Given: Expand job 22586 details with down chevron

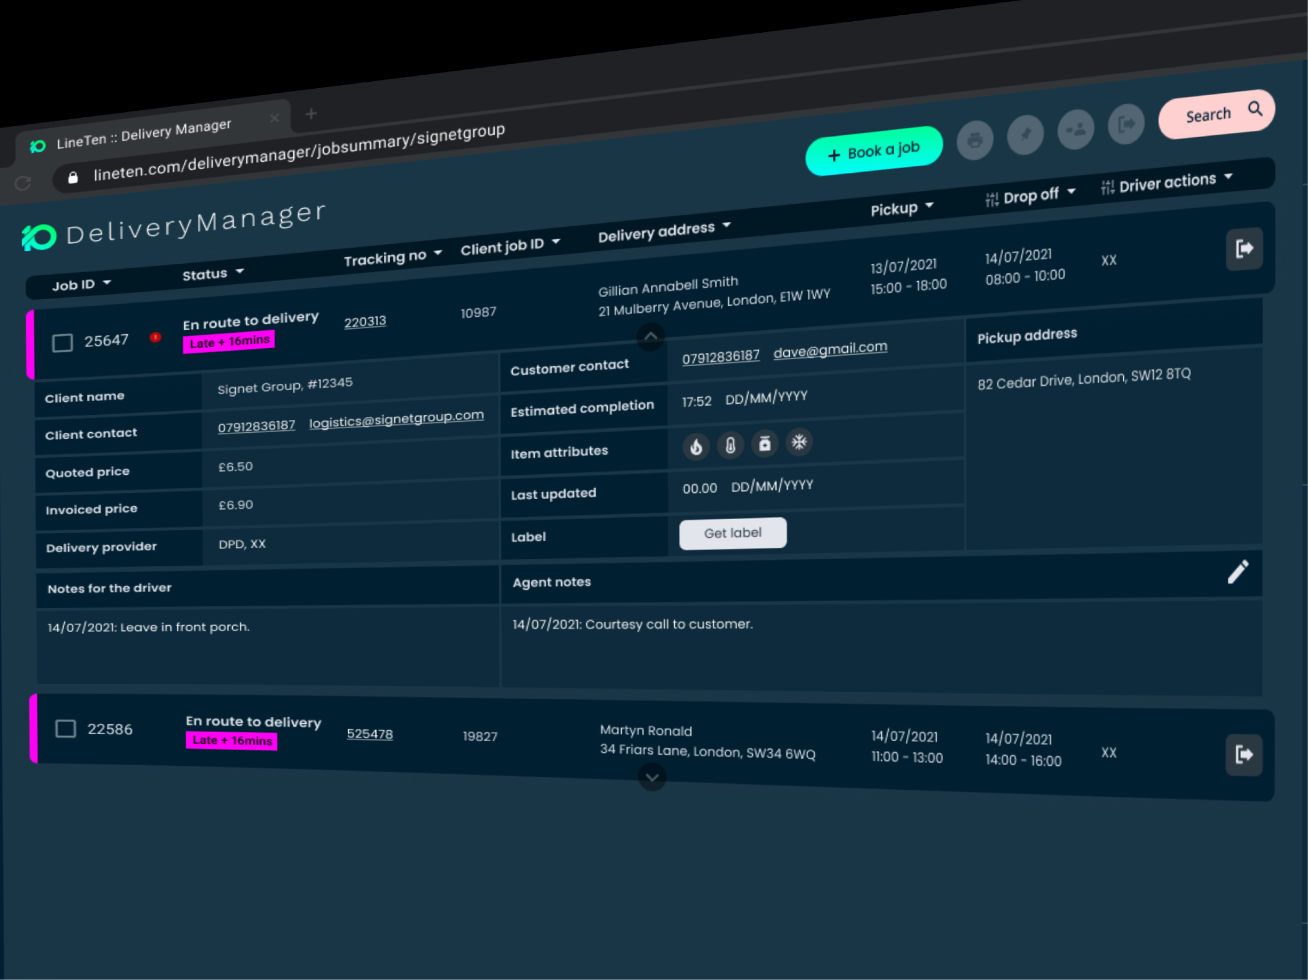Looking at the screenshot, I should tap(652, 777).
